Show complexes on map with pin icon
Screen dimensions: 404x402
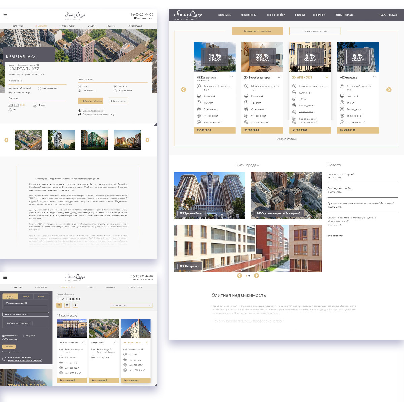tap(75, 305)
